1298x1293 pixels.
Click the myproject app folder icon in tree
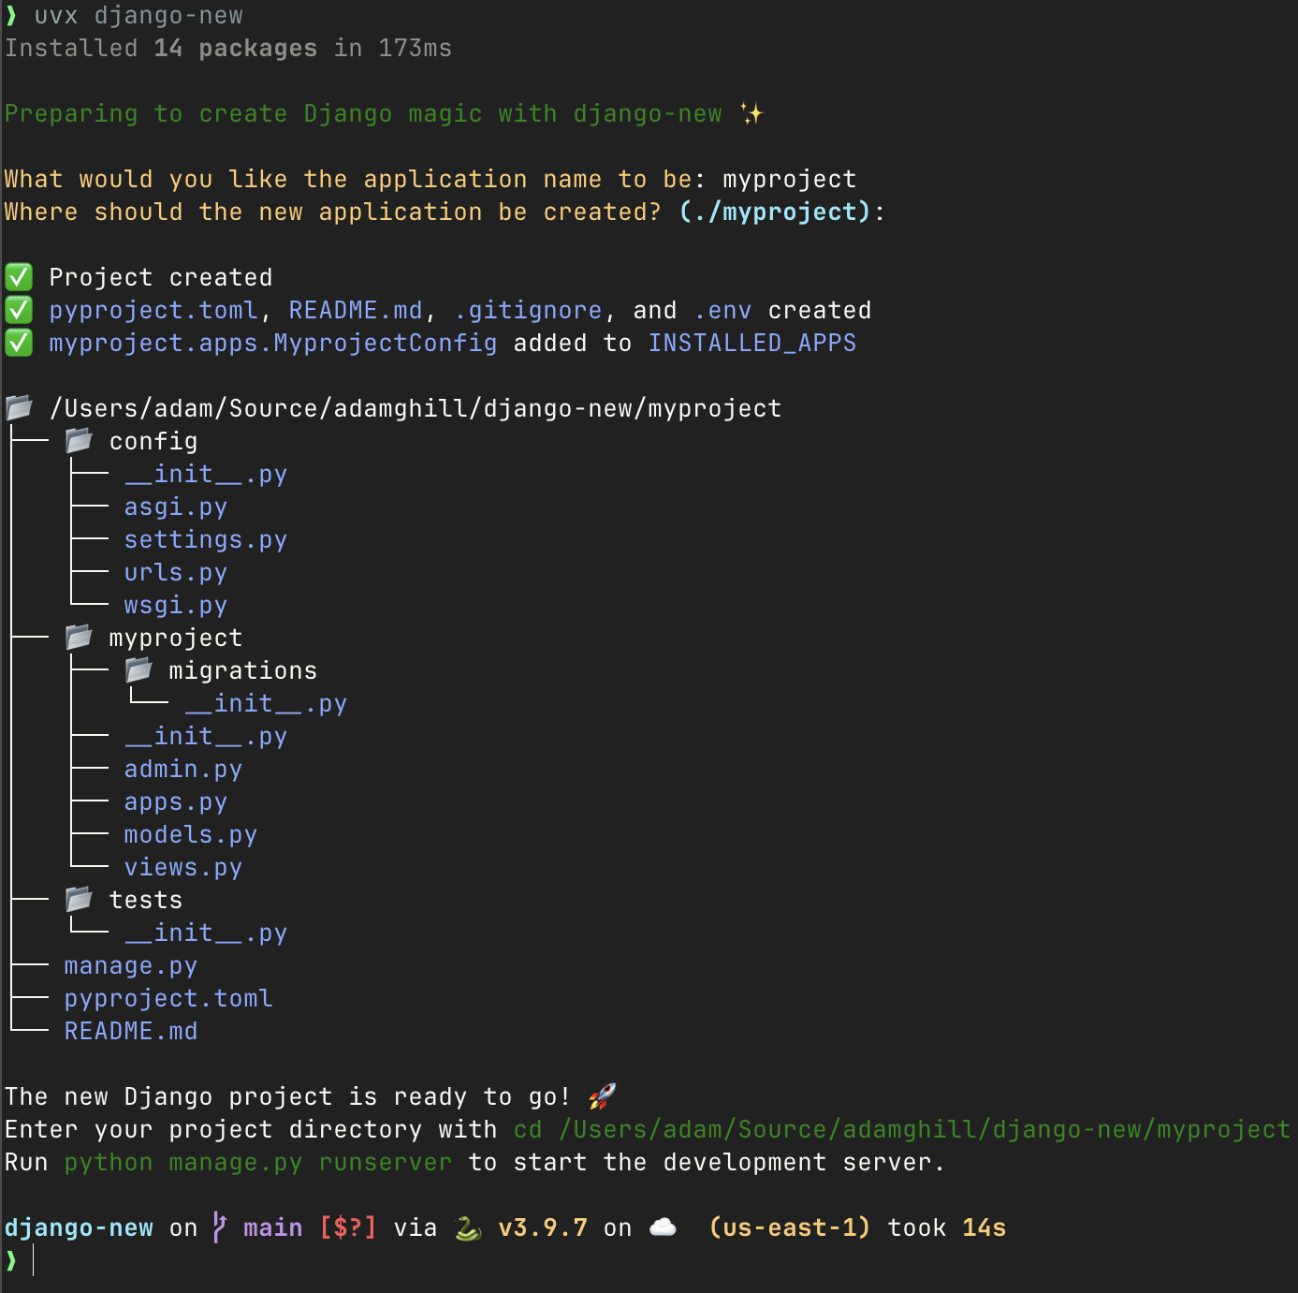click(x=79, y=637)
